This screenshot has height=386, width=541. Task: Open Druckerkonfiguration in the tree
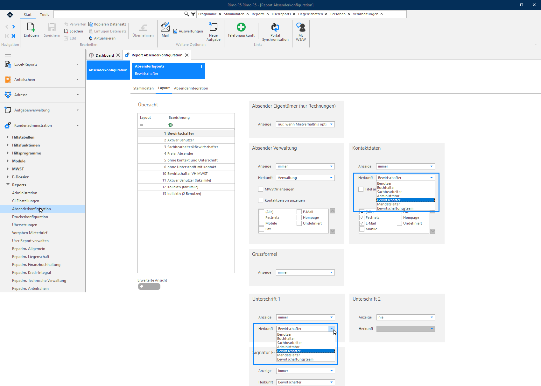[x=30, y=217]
